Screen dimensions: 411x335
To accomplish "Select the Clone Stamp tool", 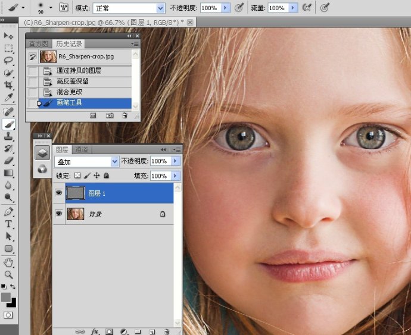I will tap(8, 136).
